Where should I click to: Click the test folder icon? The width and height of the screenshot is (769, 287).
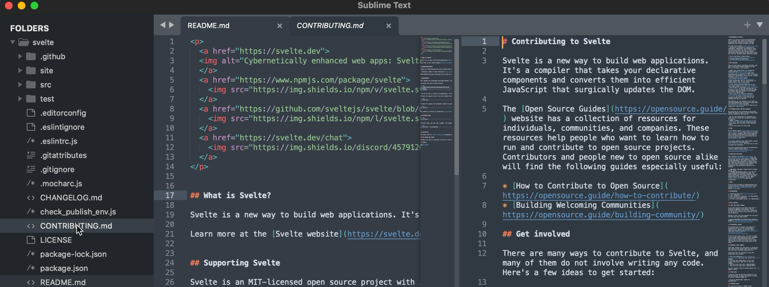pos(31,99)
